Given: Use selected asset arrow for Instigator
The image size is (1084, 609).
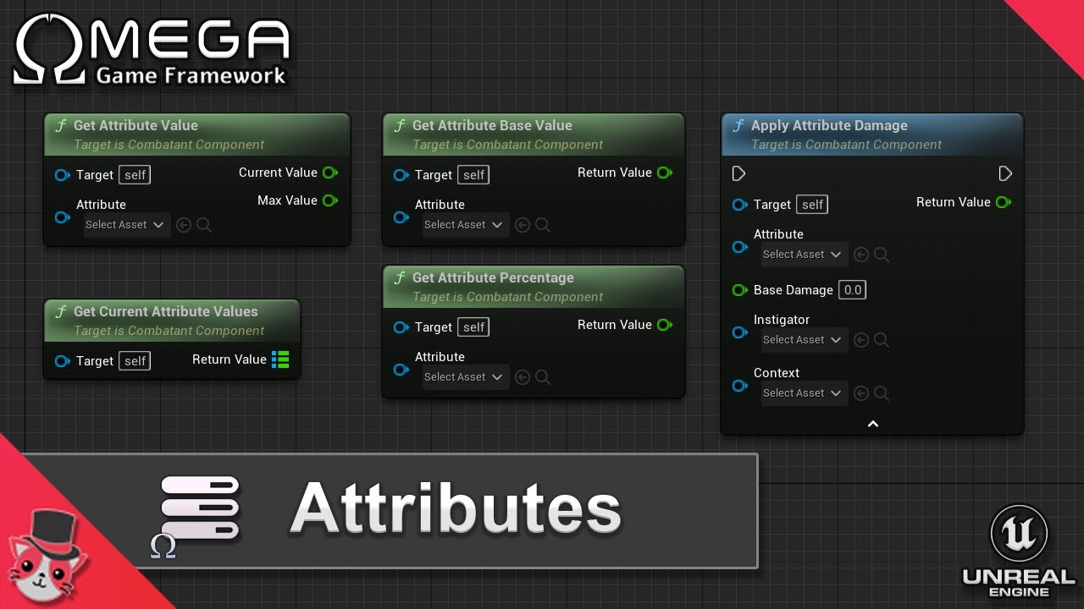Looking at the screenshot, I should [x=861, y=340].
